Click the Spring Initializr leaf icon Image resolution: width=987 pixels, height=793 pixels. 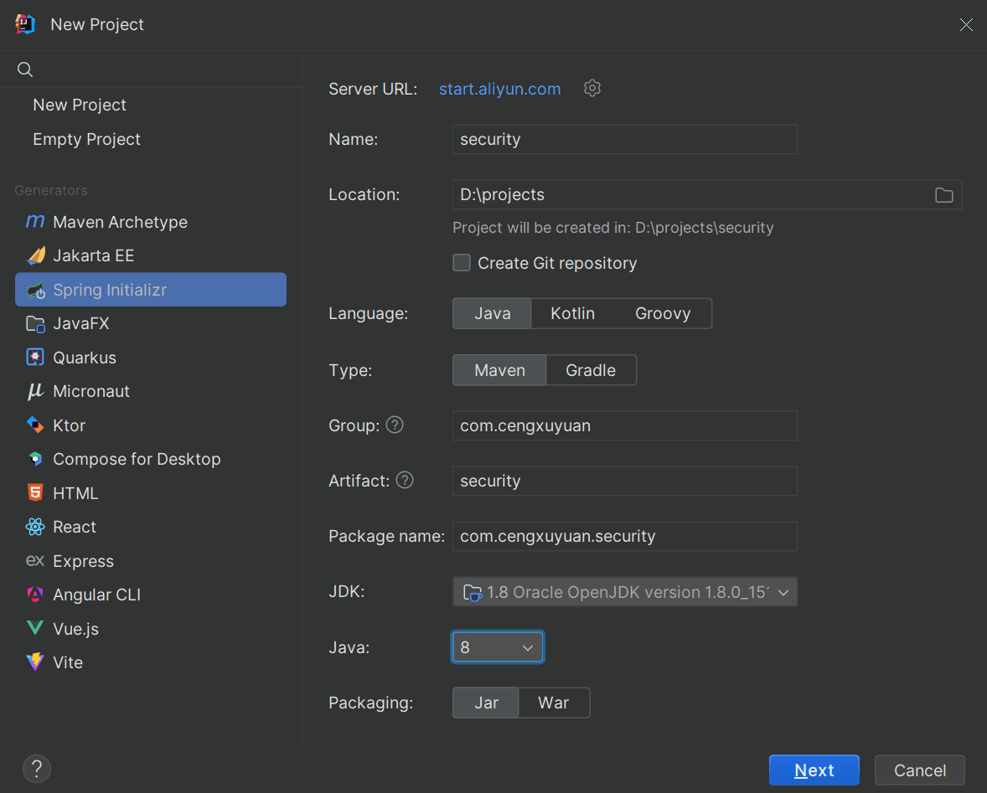tap(36, 290)
